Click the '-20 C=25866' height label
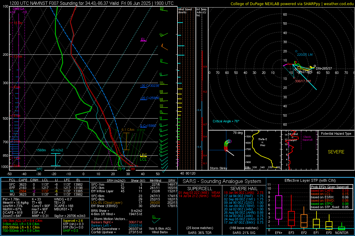The height and width of the screenshot is (236, 355). pyautogui.click(x=150, y=98)
